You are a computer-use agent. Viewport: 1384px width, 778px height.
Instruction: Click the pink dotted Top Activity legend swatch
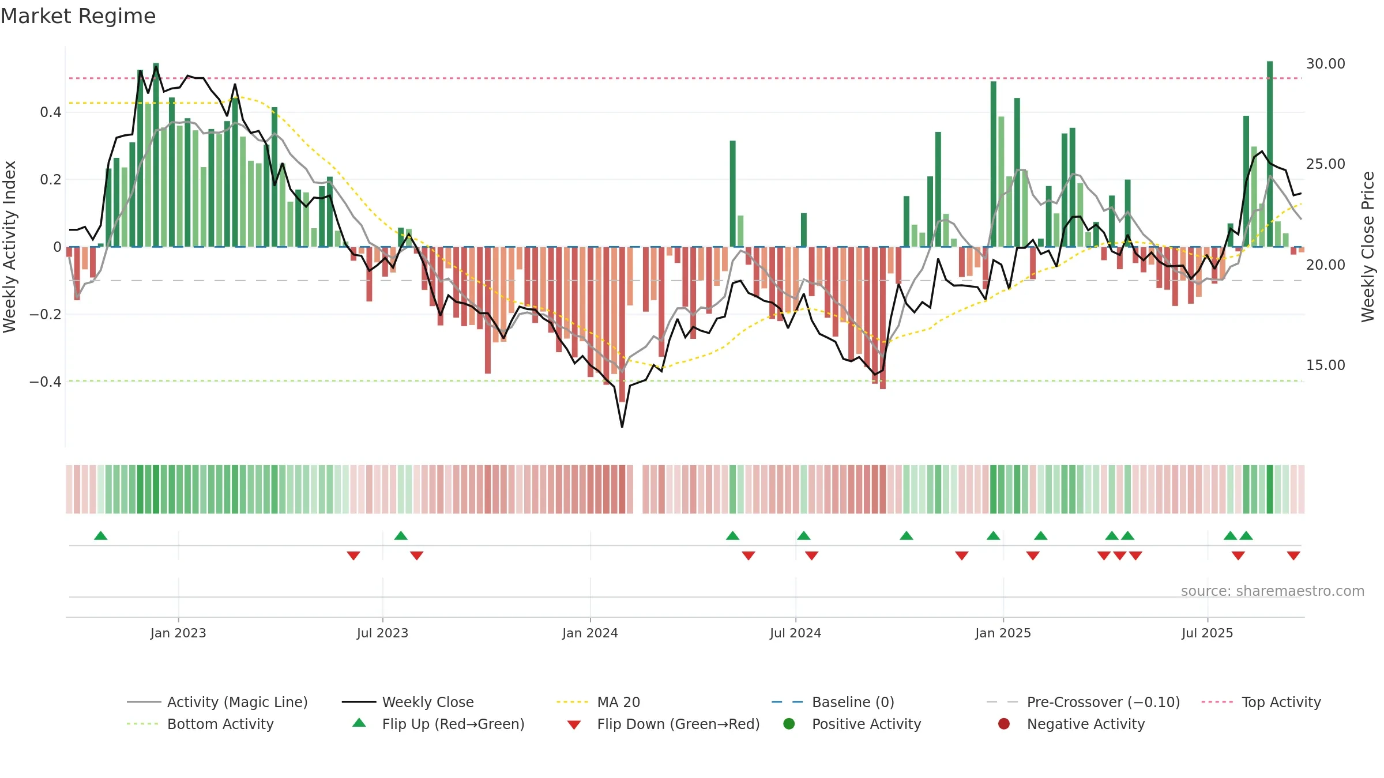click(1217, 702)
